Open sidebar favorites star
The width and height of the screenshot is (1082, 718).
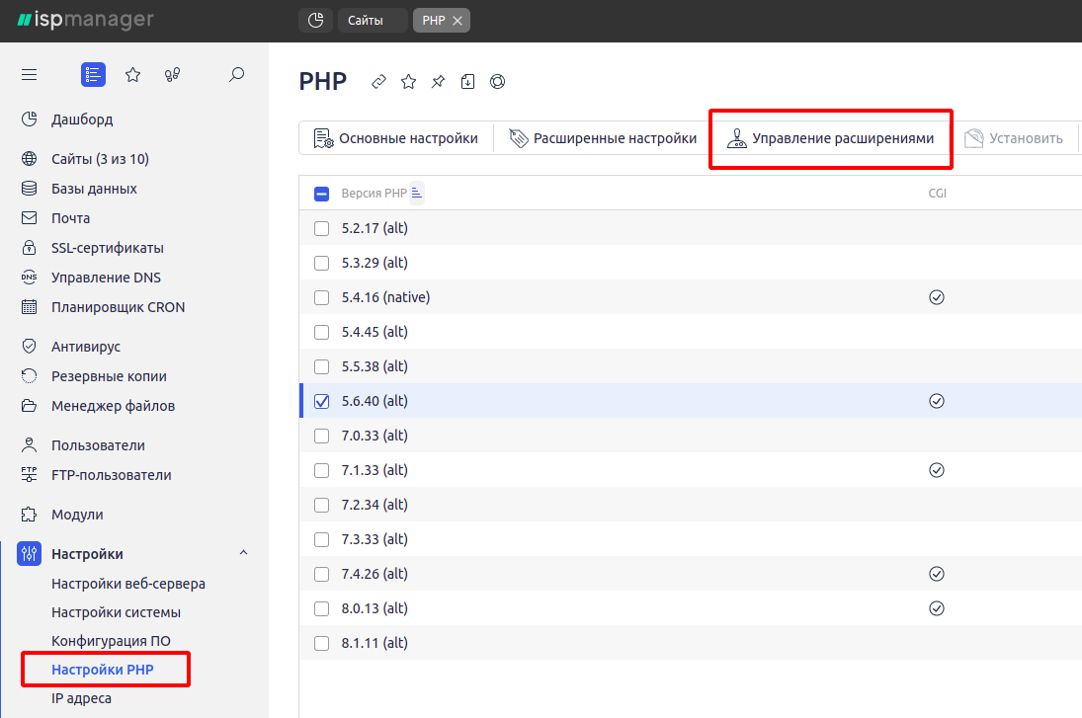click(x=133, y=74)
